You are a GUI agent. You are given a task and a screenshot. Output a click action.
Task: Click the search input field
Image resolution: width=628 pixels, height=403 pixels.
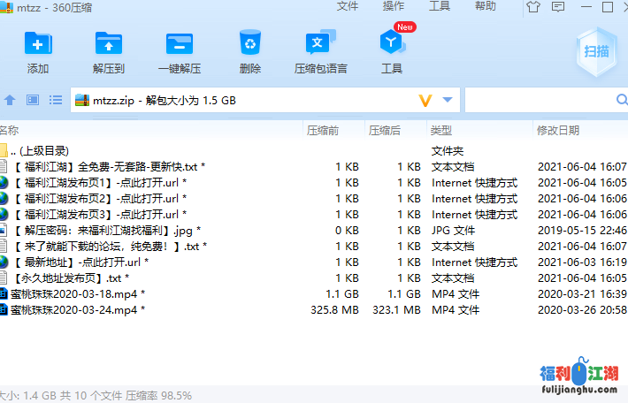[544, 101]
